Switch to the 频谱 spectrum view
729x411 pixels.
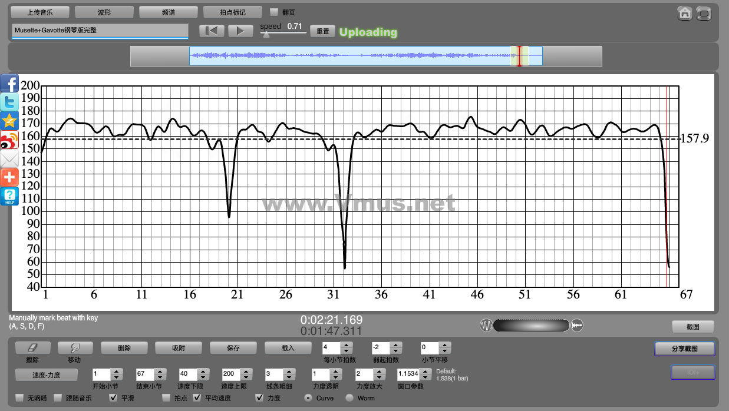169,12
